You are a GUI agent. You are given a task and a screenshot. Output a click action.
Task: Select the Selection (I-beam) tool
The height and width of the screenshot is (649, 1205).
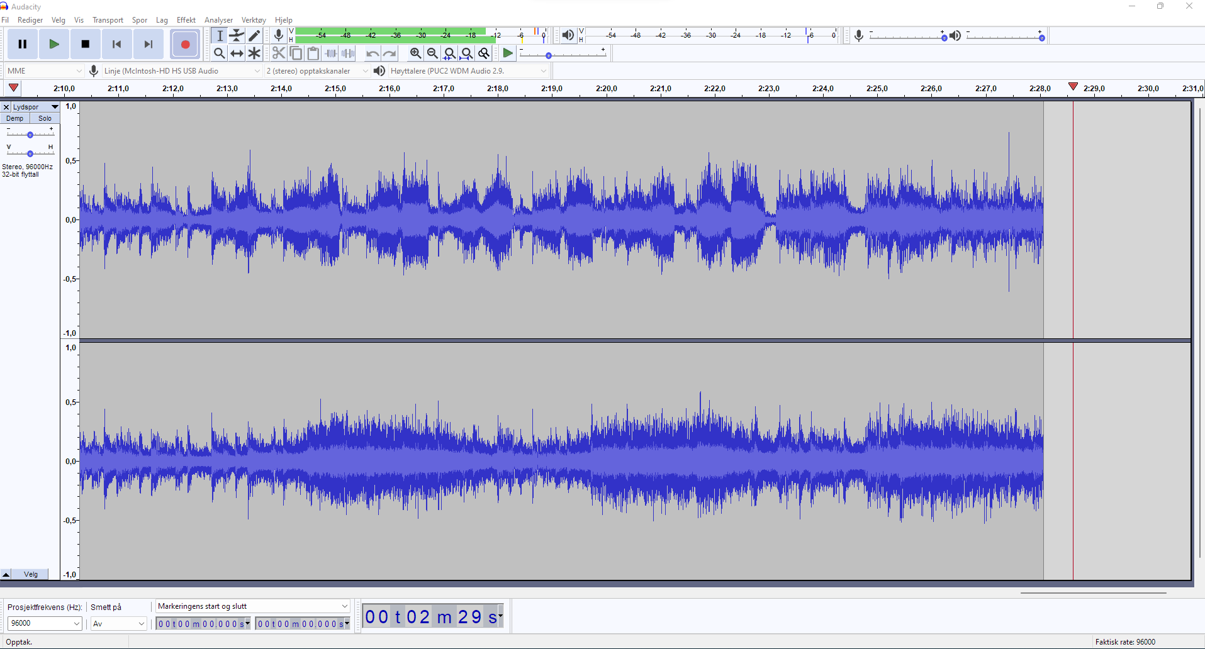tap(220, 36)
